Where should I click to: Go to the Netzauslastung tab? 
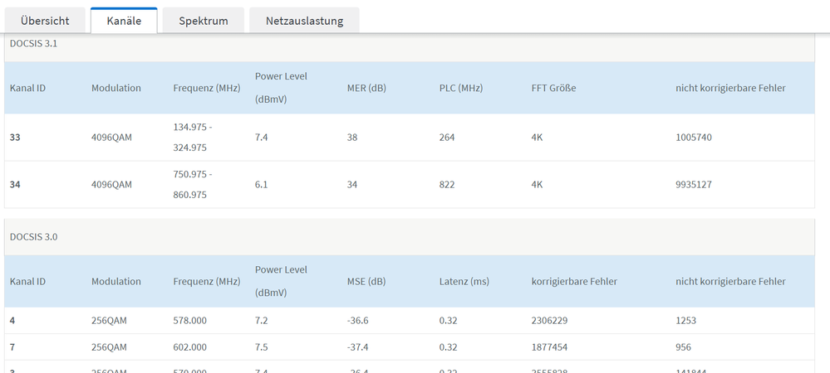point(304,21)
